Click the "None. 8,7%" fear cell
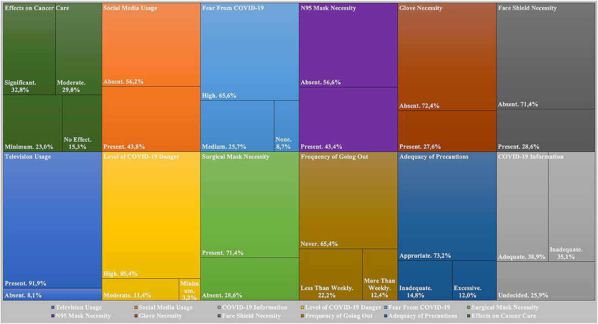The image size is (598, 324). pyautogui.click(x=286, y=126)
